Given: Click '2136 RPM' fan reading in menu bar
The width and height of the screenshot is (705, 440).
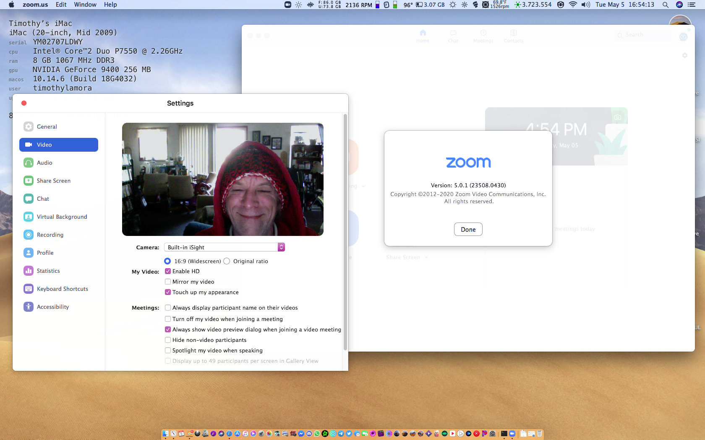Looking at the screenshot, I should tap(359, 5).
